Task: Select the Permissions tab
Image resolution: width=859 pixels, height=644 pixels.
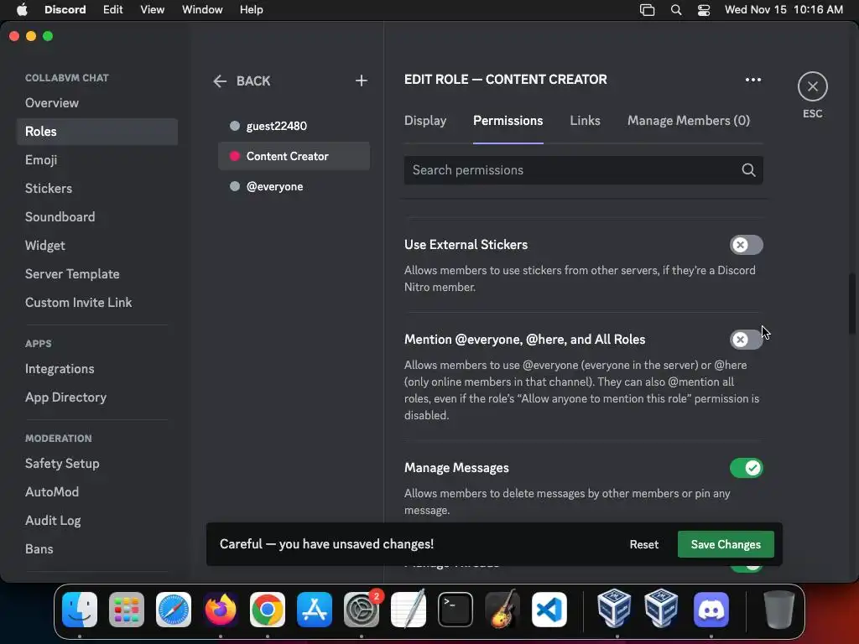Action: tap(508, 121)
